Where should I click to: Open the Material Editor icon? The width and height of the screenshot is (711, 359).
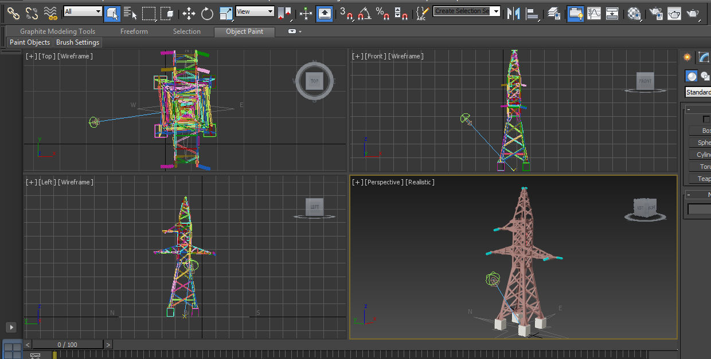pyautogui.click(x=634, y=13)
